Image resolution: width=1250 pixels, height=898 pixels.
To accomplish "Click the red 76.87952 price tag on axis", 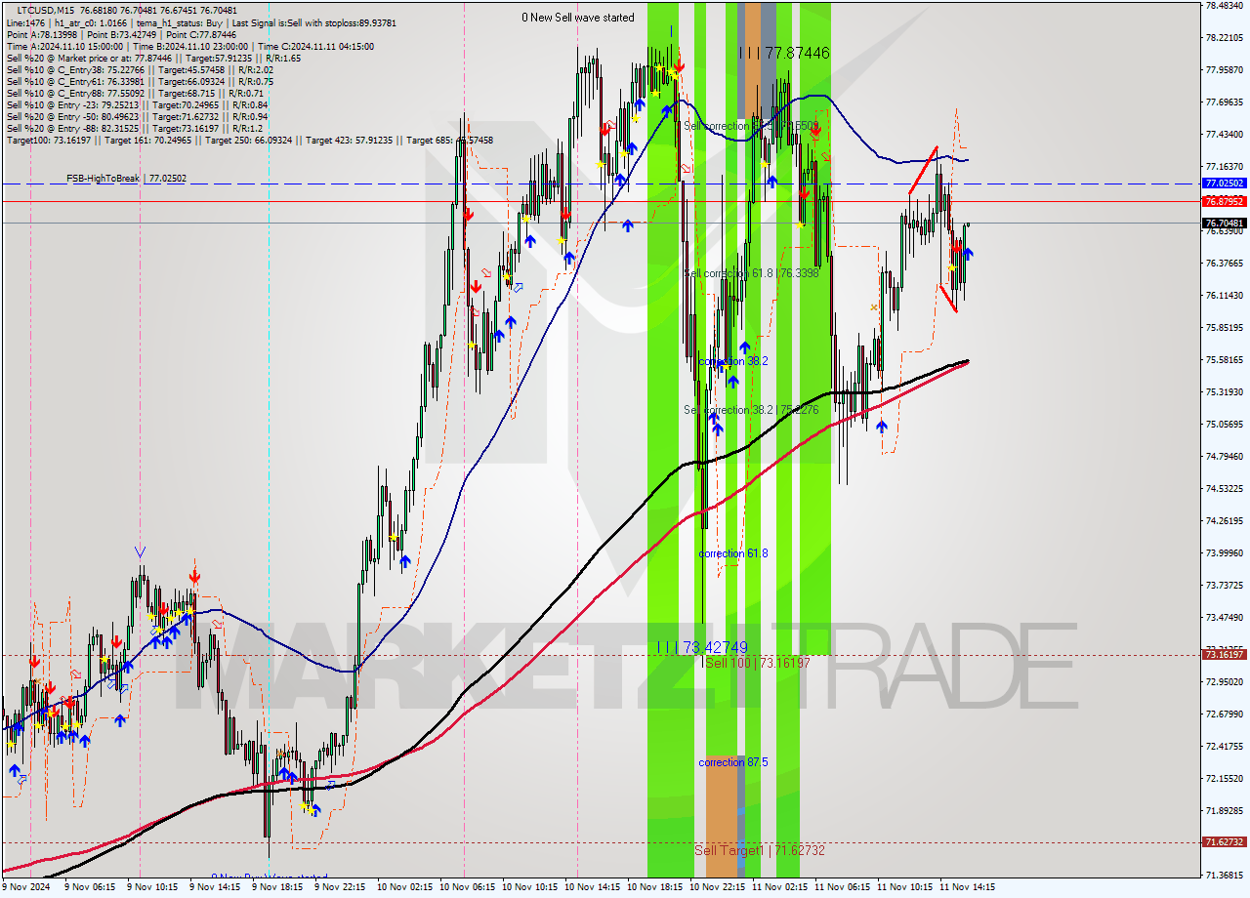I will coord(1225,201).
